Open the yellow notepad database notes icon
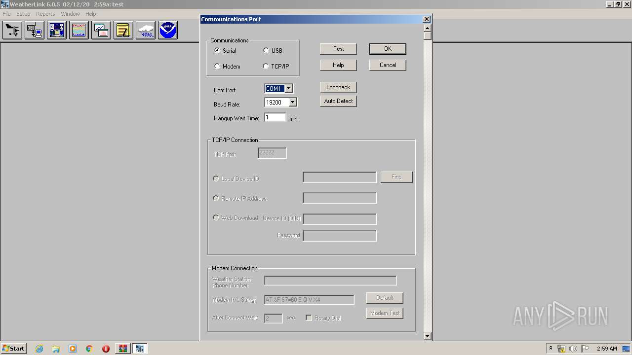 (123, 30)
